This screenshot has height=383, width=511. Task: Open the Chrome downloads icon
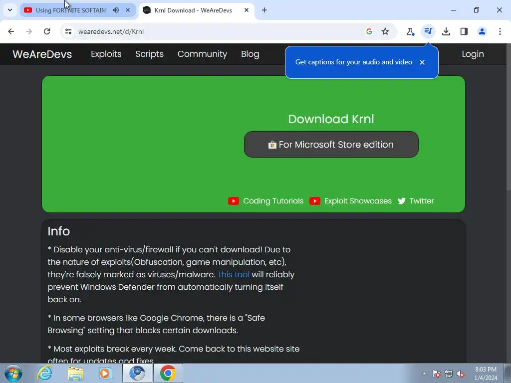click(446, 31)
